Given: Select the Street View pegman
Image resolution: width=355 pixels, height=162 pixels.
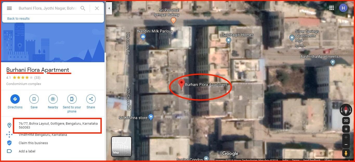Looking at the screenshot, I should [x=346, y=153].
